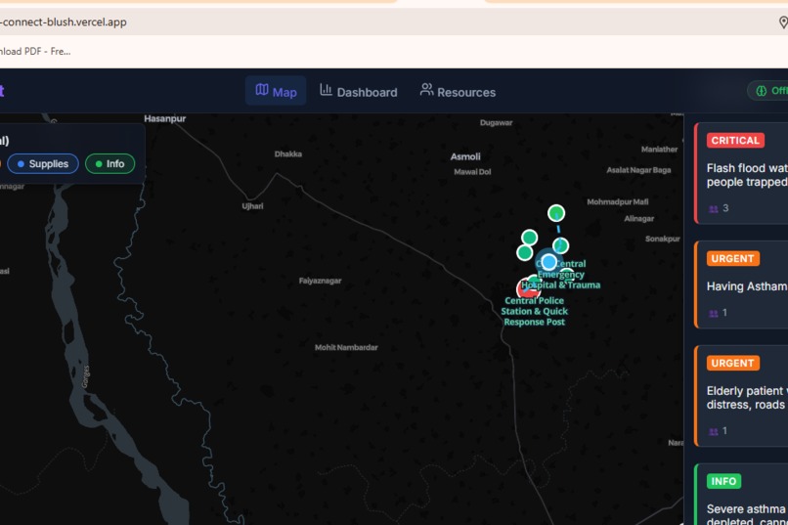Click the people icon beside Resources
This screenshot has height=525, width=788.
tap(426, 90)
